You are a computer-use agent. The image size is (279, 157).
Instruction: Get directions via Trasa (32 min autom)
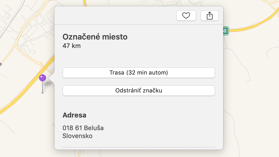tap(139, 73)
